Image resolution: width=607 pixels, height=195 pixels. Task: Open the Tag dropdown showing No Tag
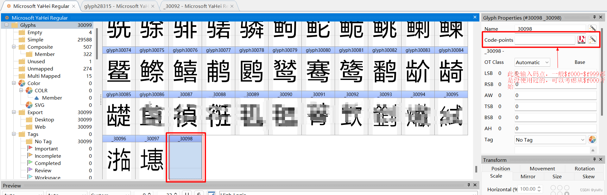[x=550, y=140]
